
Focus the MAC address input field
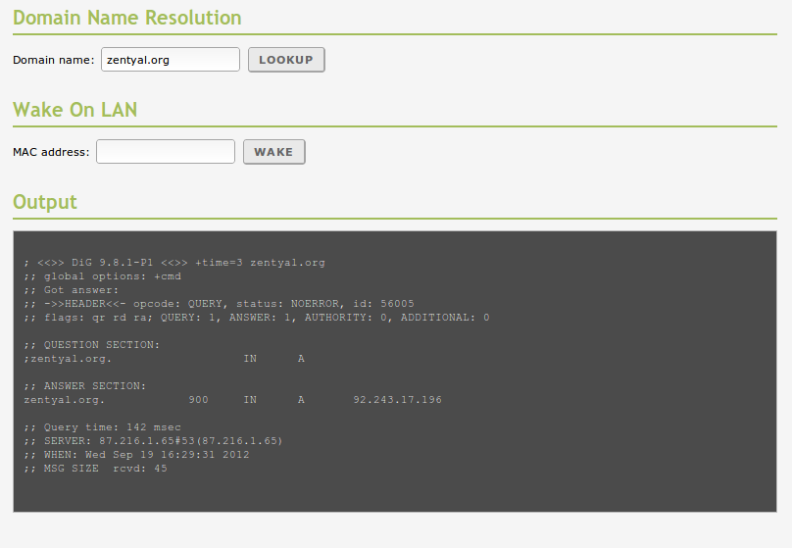pyautogui.click(x=166, y=152)
